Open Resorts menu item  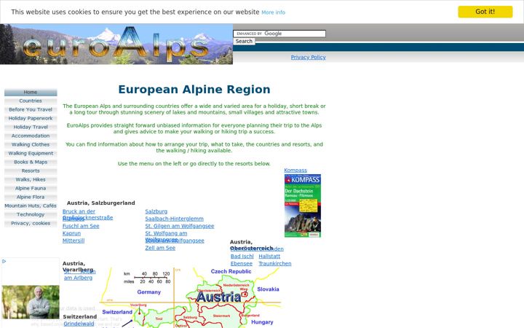(x=31, y=171)
